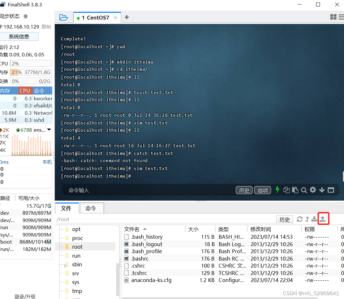Screen dimensions: 344x299
Task: Click the 内存 21% memory usage bar
Action: click(31, 72)
